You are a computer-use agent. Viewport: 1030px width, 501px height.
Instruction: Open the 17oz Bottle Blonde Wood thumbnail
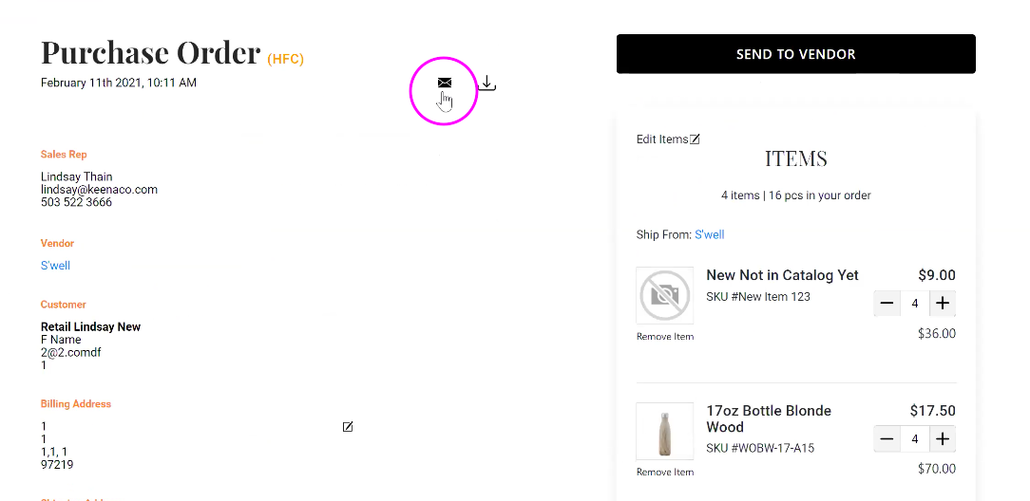click(x=664, y=432)
